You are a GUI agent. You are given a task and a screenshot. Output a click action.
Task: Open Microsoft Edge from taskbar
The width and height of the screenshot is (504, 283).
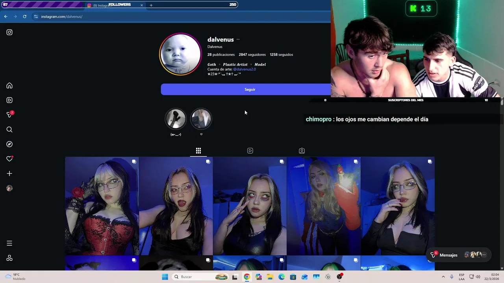282,277
